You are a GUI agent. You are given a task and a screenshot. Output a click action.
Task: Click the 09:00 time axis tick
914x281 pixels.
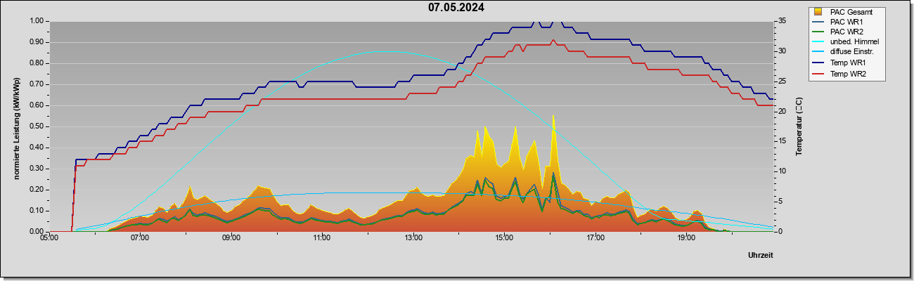coord(231,238)
